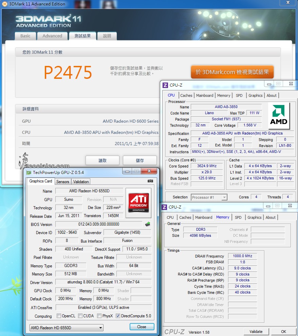Click the DRAM Frequency value 1000.0 MHz
Screen dimensions: 298x336
[242, 256]
